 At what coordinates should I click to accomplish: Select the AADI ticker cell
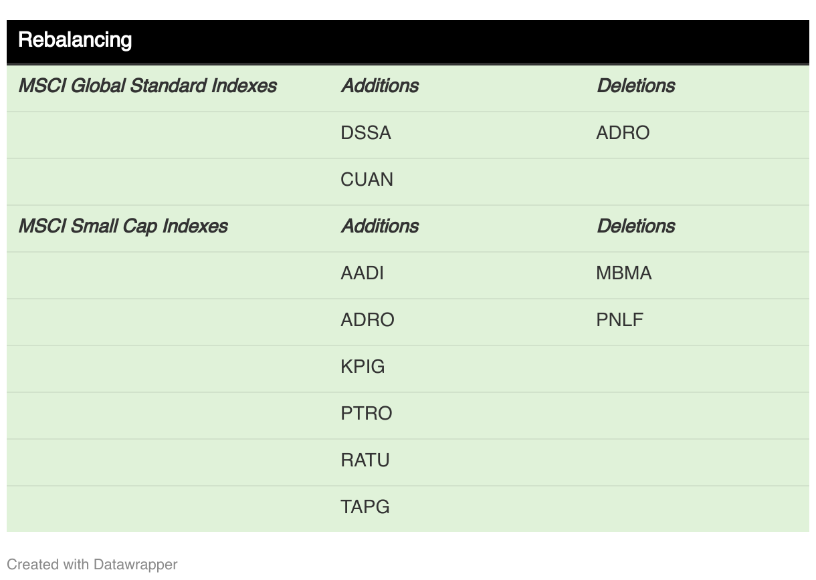(x=362, y=273)
